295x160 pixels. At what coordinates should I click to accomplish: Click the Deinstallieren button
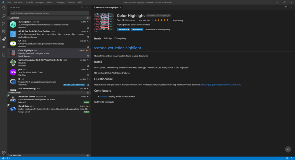pyautogui.click(x=137, y=30)
